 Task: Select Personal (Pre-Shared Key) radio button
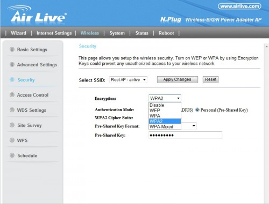pos(197,110)
